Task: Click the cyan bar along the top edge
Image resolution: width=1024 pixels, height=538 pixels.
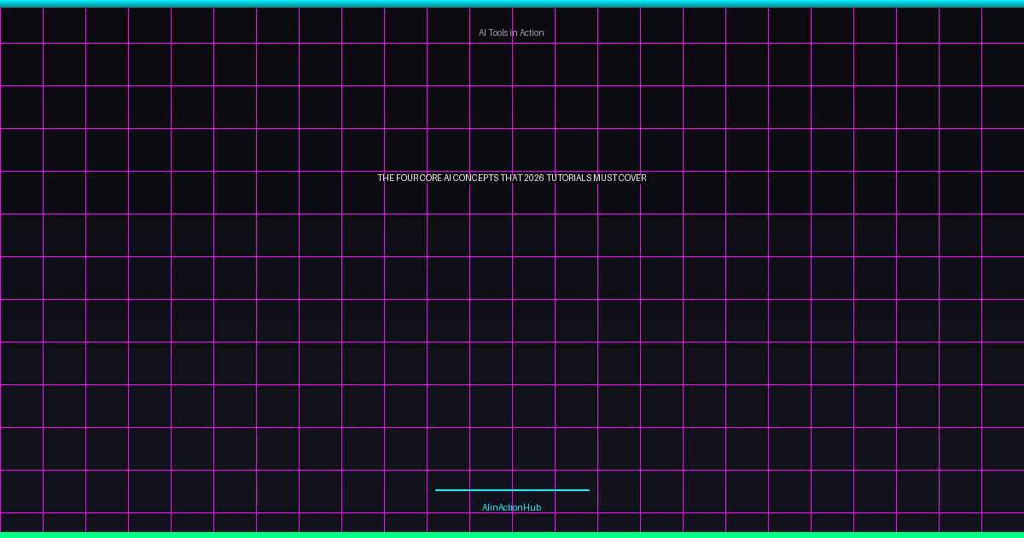Action: [x=512, y=3]
